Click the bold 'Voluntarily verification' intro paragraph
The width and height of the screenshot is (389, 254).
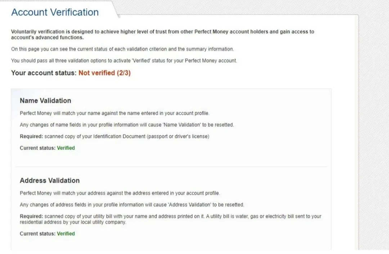click(162, 34)
